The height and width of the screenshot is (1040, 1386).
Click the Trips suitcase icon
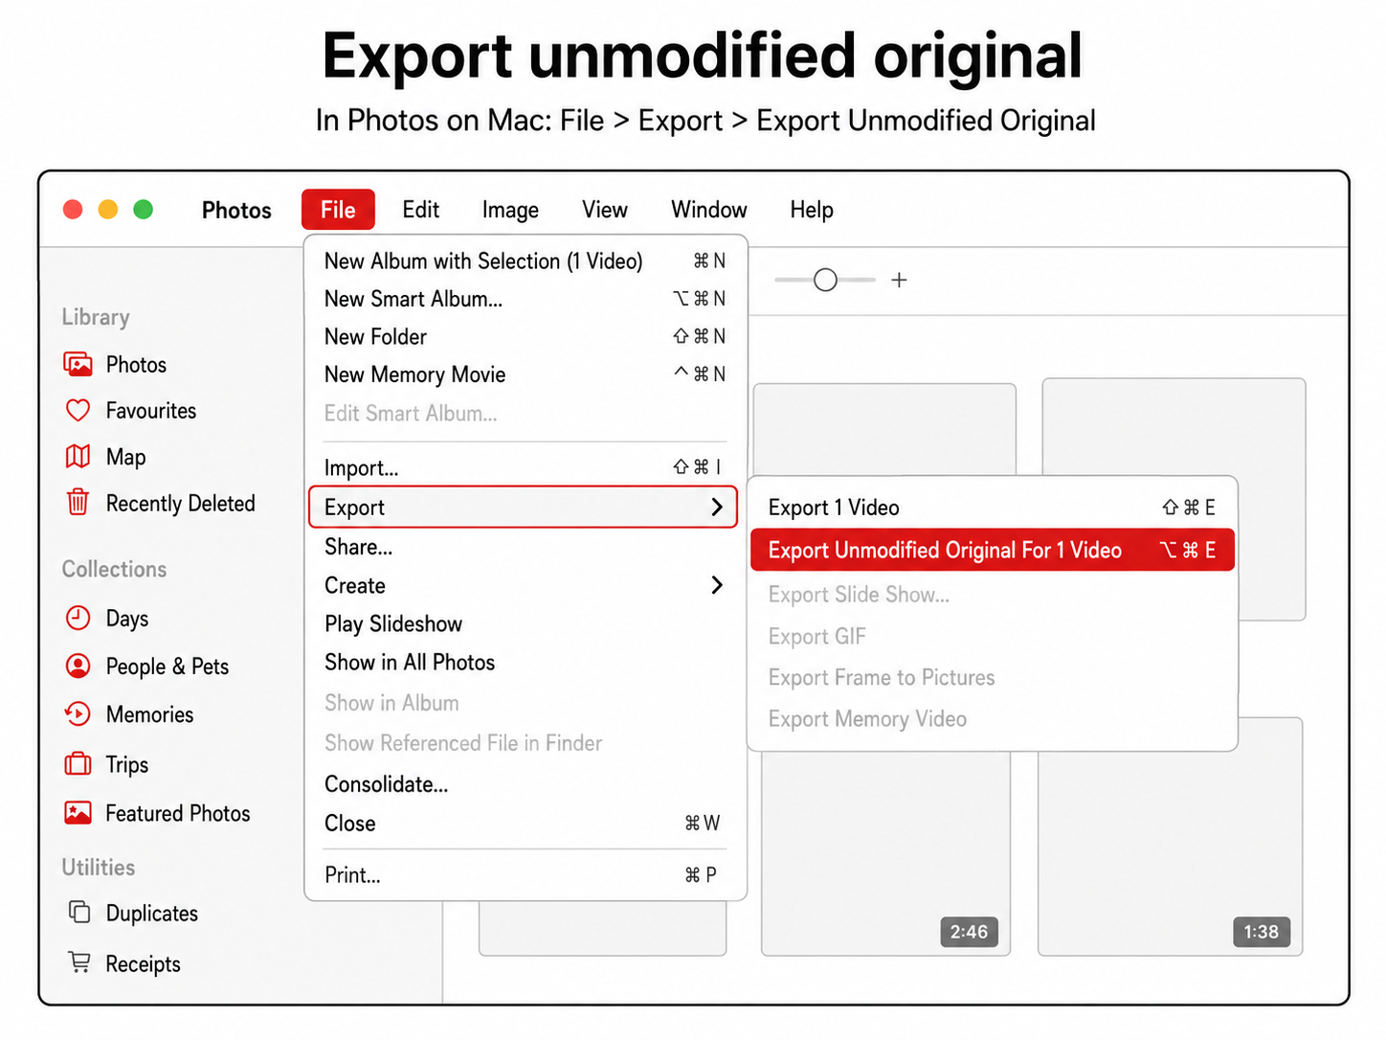point(78,764)
